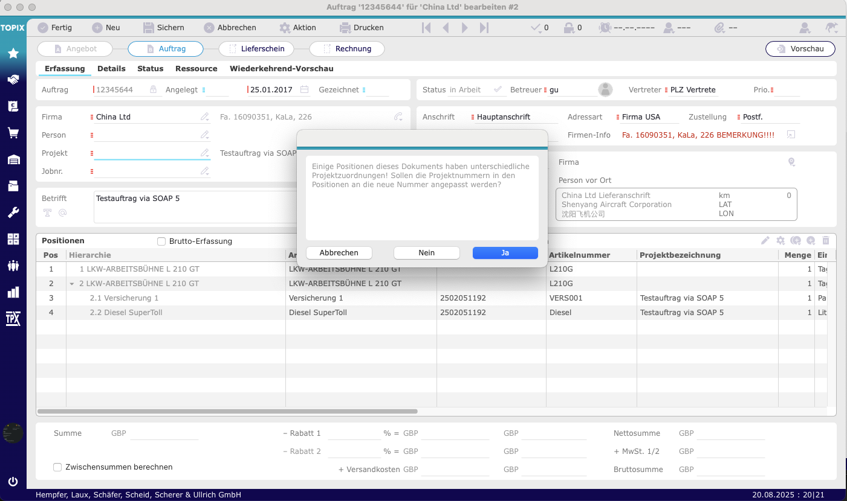Screen dimensions: 847x501
Task: Open the Firma selection list marker
Action: click(x=91, y=117)
